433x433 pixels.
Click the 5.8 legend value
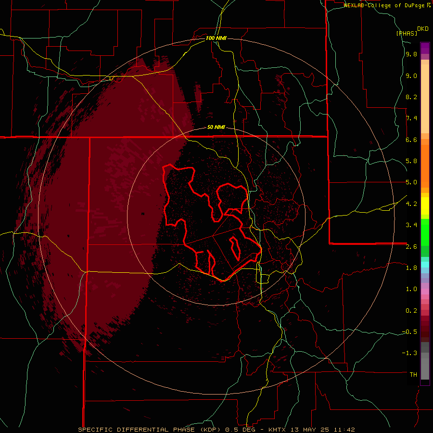click(x=411, y=161)
